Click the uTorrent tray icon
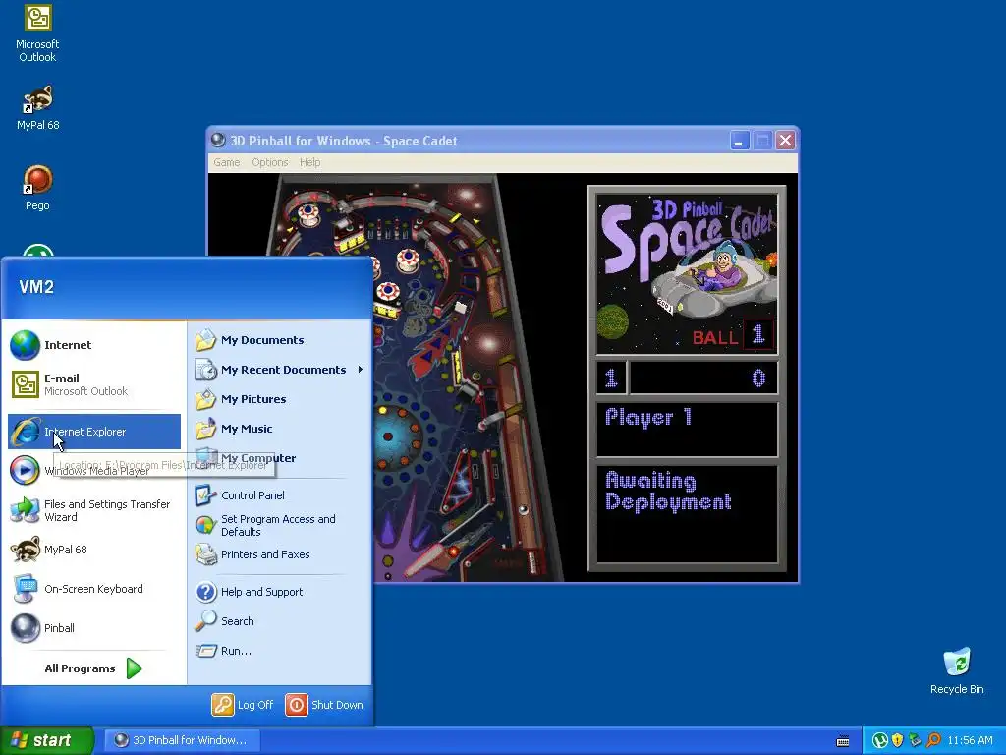Screen dimensions: 1006x755 (880, 740)
